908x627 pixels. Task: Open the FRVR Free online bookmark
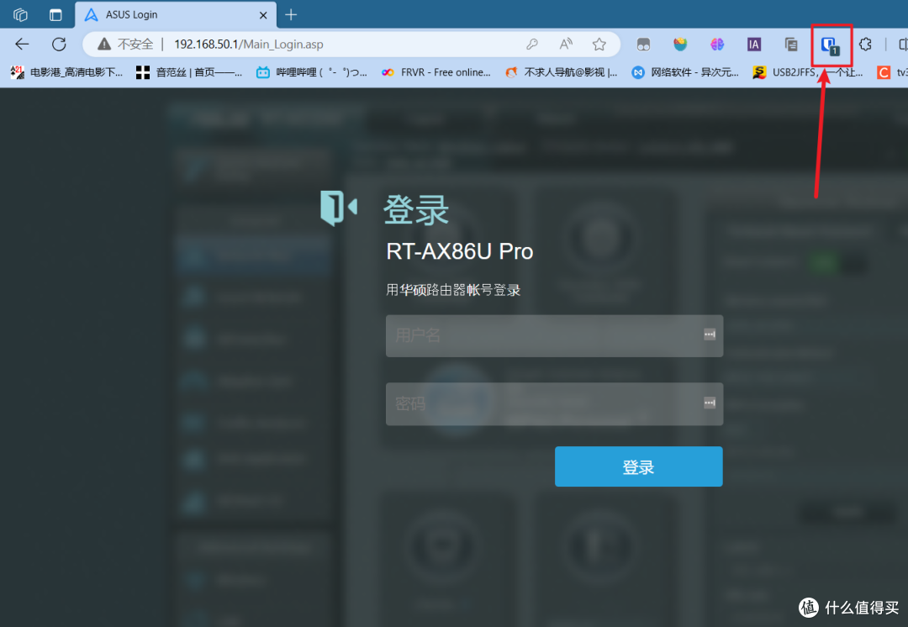[436, 72]
